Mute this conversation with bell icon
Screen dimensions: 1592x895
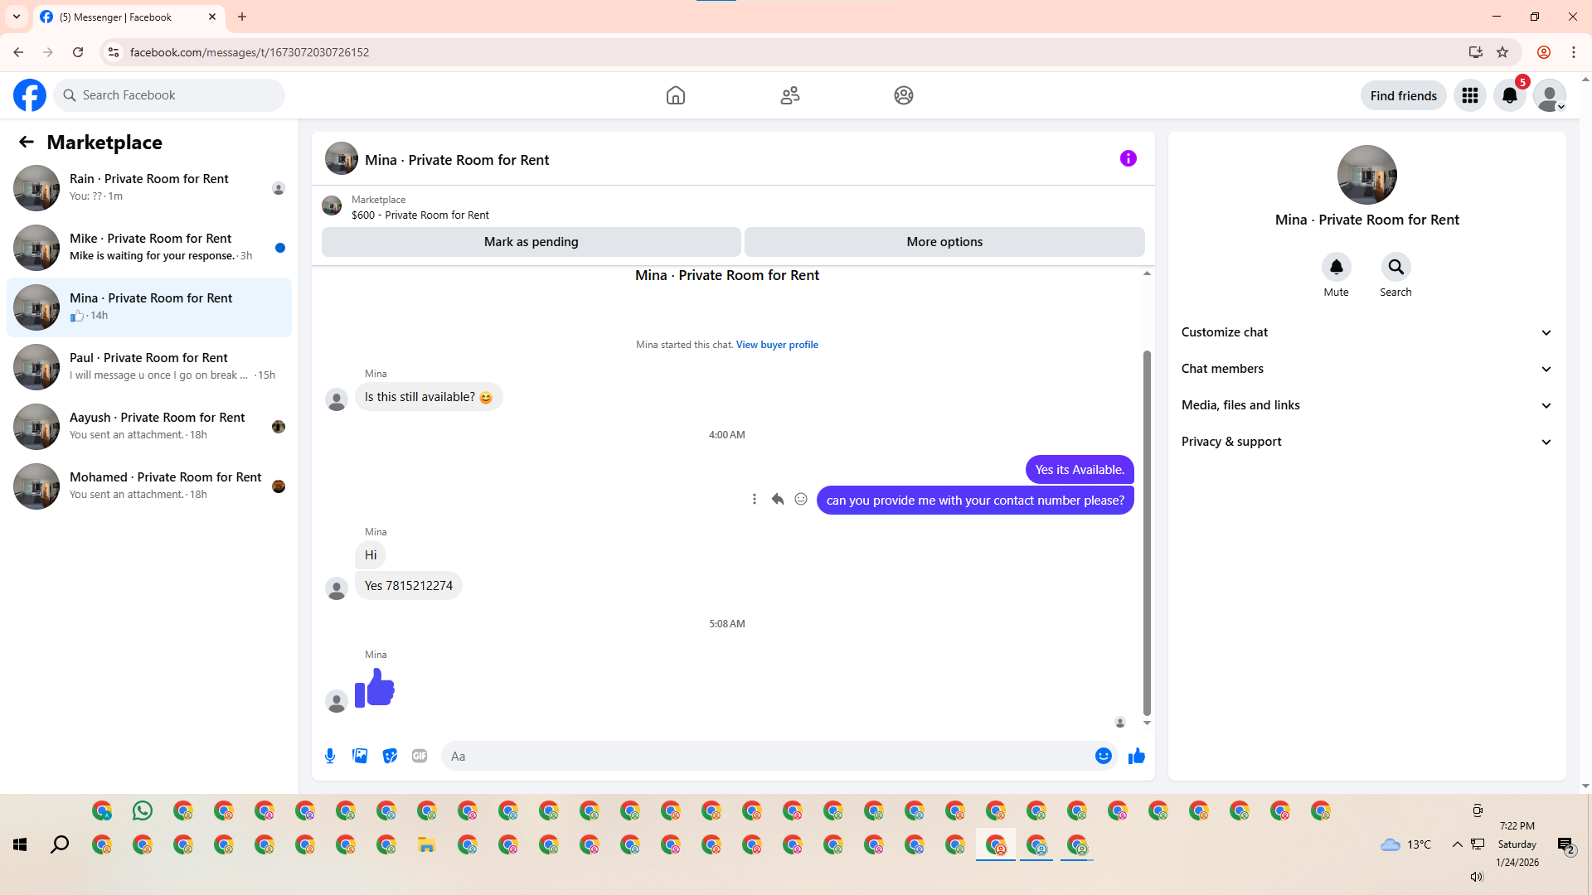point(1336,267)
